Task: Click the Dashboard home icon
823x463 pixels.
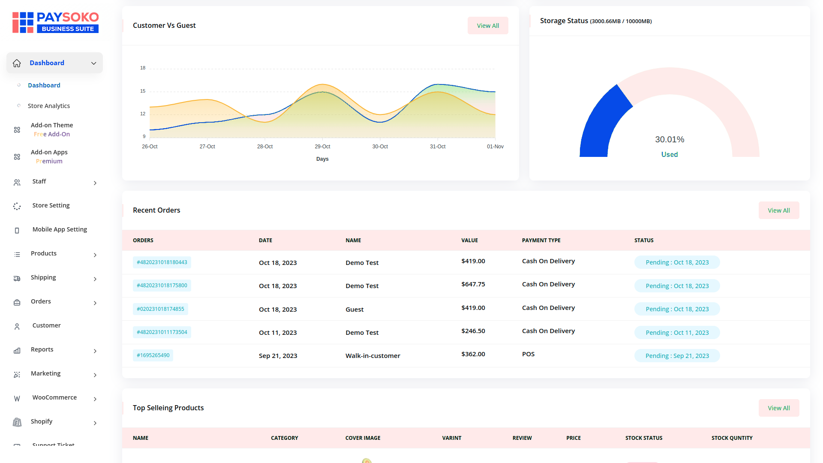Action: 17,63
